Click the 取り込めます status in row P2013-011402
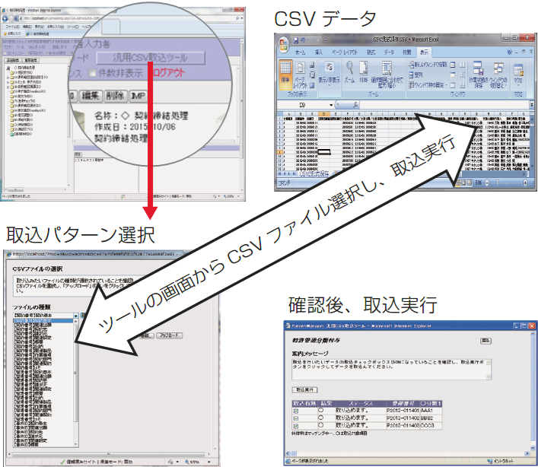Image resolution: width=538 pixels, height=467 pixels. pos(352,418)
